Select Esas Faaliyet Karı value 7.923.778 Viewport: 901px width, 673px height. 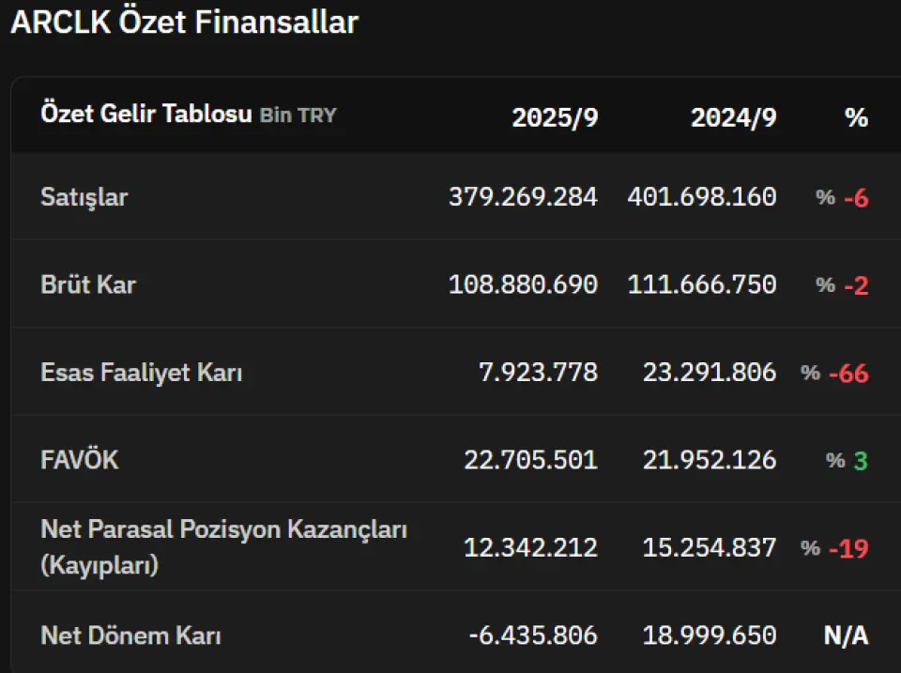pyautogui.click(x=538, y=373)
